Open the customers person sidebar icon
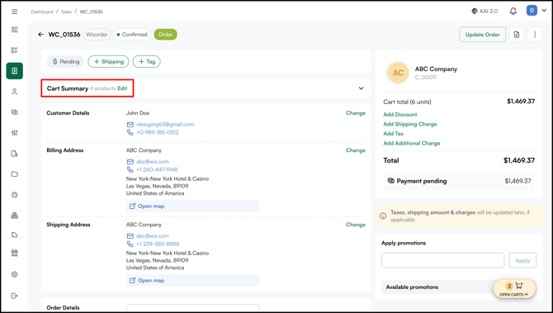 click(15, 92)
